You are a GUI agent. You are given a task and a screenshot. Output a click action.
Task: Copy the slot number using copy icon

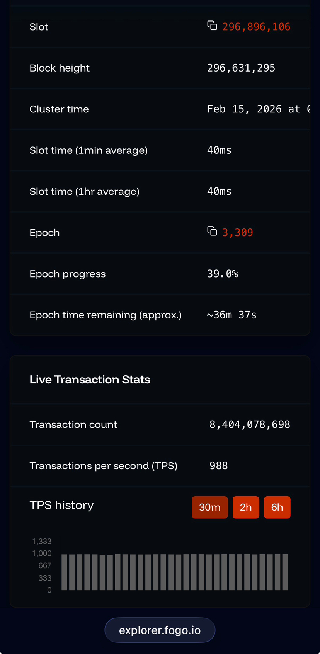212,26
